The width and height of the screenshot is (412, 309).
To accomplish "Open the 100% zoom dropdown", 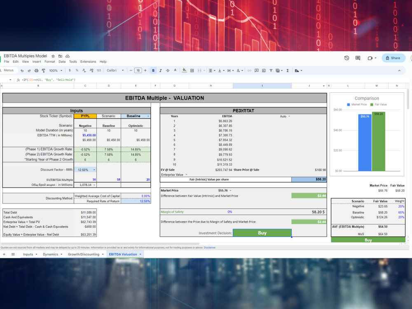I will 56,71.
